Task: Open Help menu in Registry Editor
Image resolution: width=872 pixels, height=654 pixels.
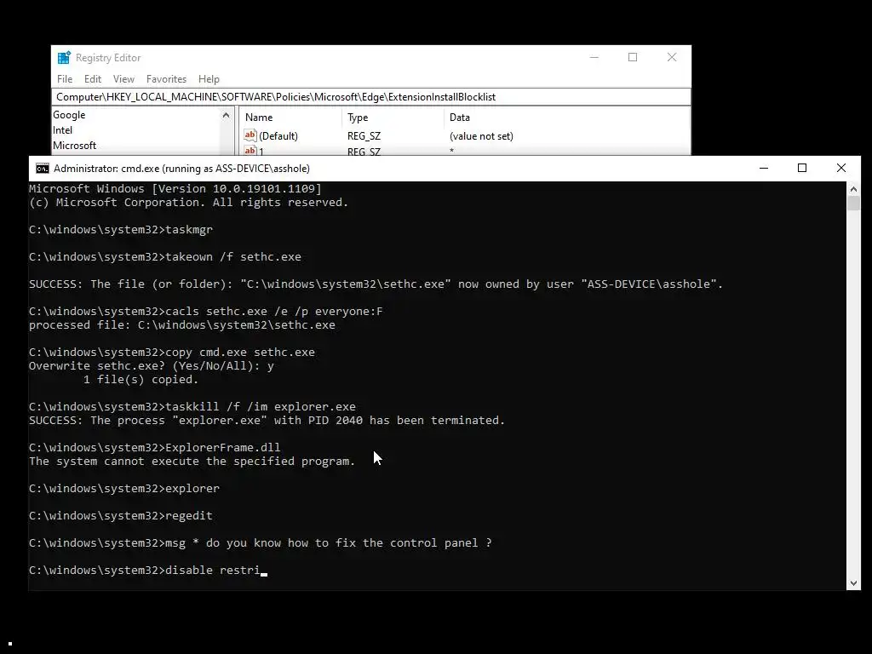Action: tap(209, 79)
